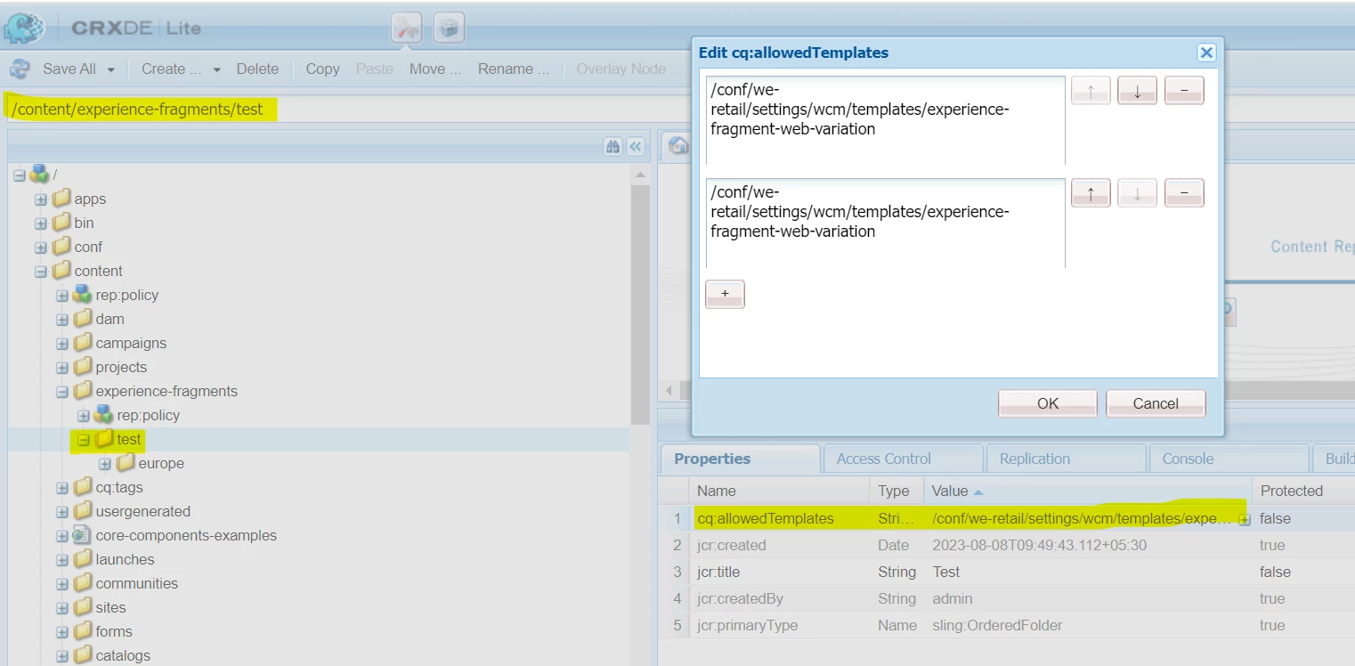
Task: Collapse the root node expander
Action: [20, 175]
